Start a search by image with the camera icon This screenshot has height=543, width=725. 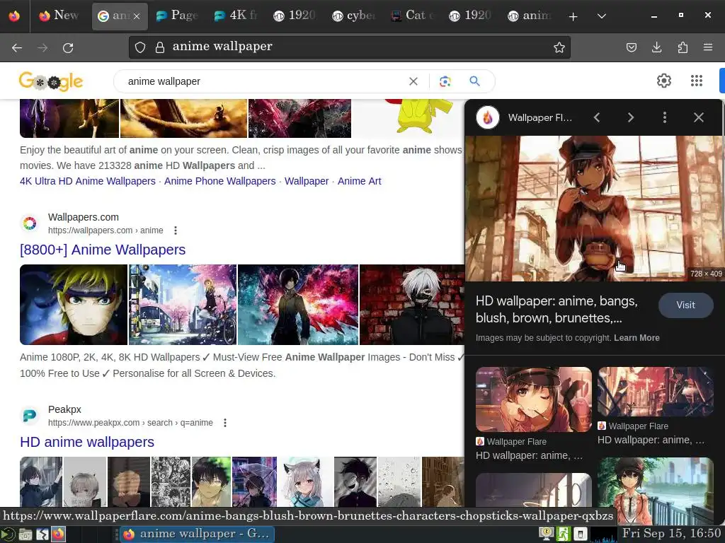(x=445, y=81)
